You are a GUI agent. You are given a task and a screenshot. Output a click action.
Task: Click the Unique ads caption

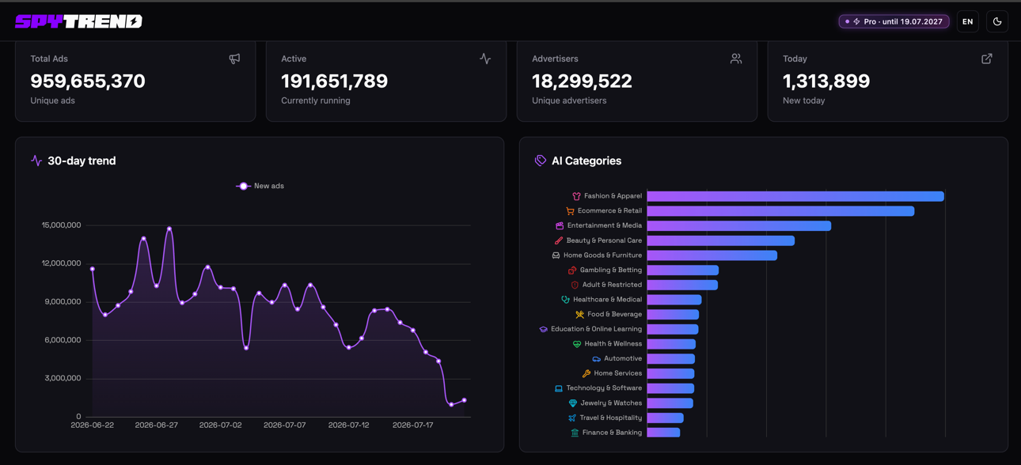[x=52, y=100]
